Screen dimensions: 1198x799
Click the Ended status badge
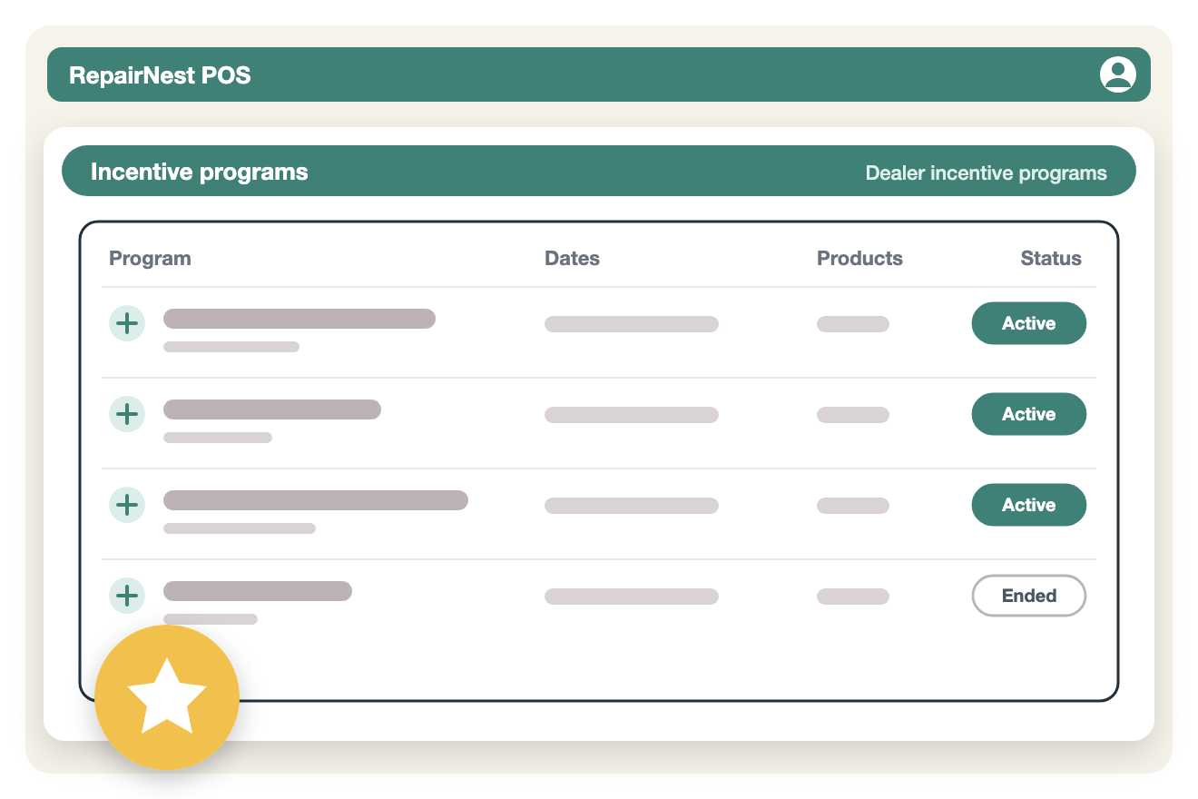coord(1029,596)
